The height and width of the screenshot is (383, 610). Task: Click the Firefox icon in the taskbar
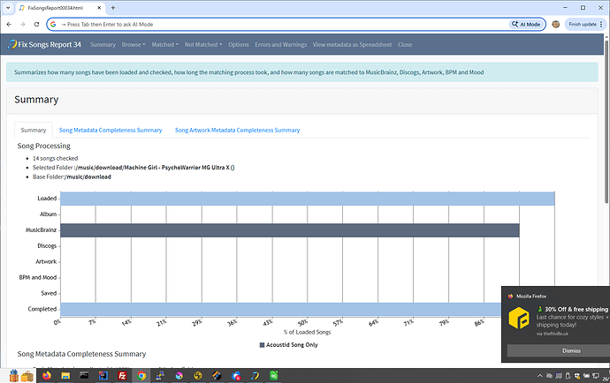[47, 375]
